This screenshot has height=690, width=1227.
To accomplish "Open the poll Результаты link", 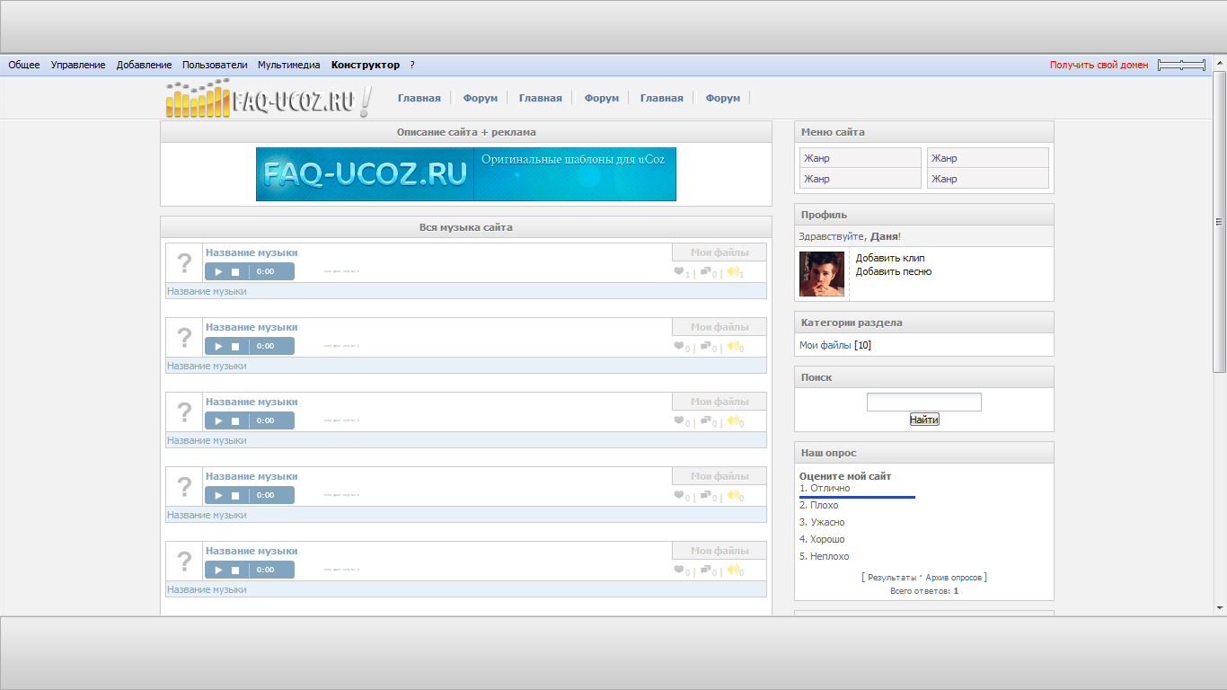I will (x=893, y=578).
